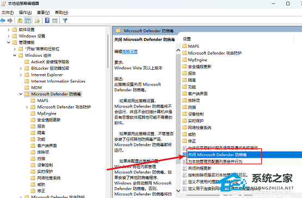Click folder icon of ActiveX 安装程序服务
The image size is (302, 198).
tap(27, 62)
